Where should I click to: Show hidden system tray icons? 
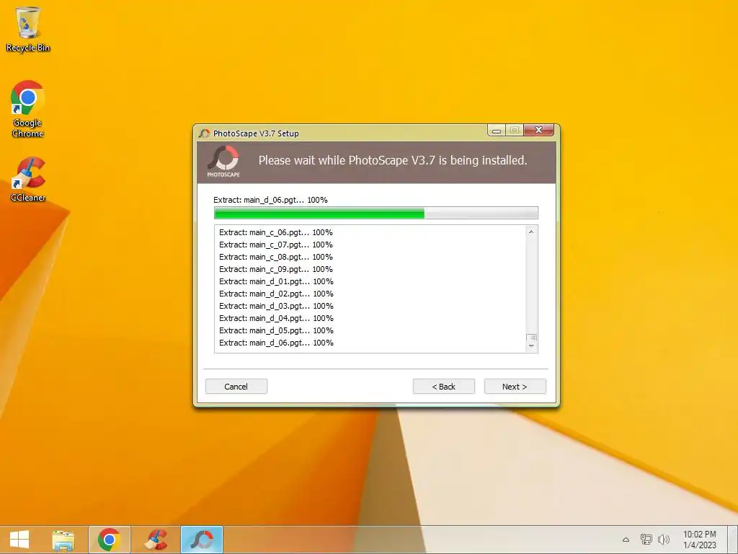tap(626, 540)
